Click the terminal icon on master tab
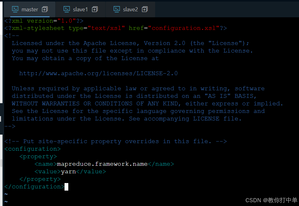The height and width of the screenshot is (206, 299). coord(15,9)
